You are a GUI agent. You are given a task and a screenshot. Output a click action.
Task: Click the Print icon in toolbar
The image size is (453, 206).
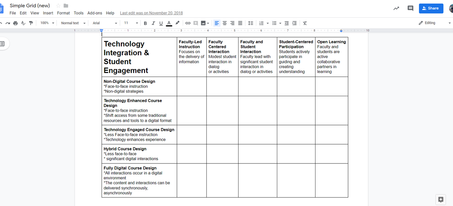pos(15,23)
